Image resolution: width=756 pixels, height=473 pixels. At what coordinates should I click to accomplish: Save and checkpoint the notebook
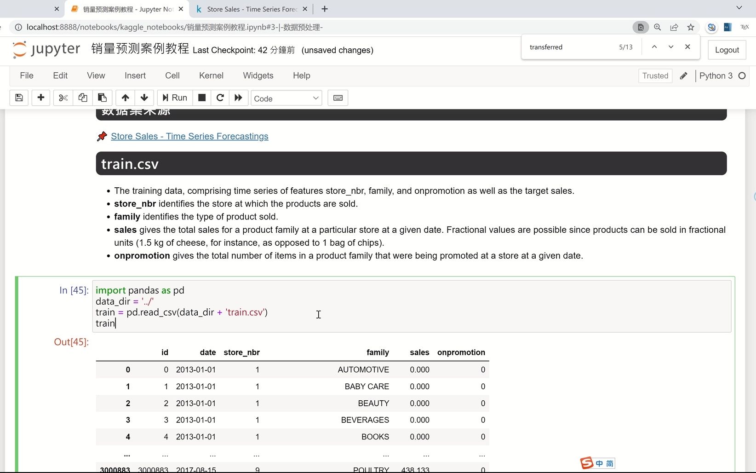pyautogui.click(x=19, y=98)
